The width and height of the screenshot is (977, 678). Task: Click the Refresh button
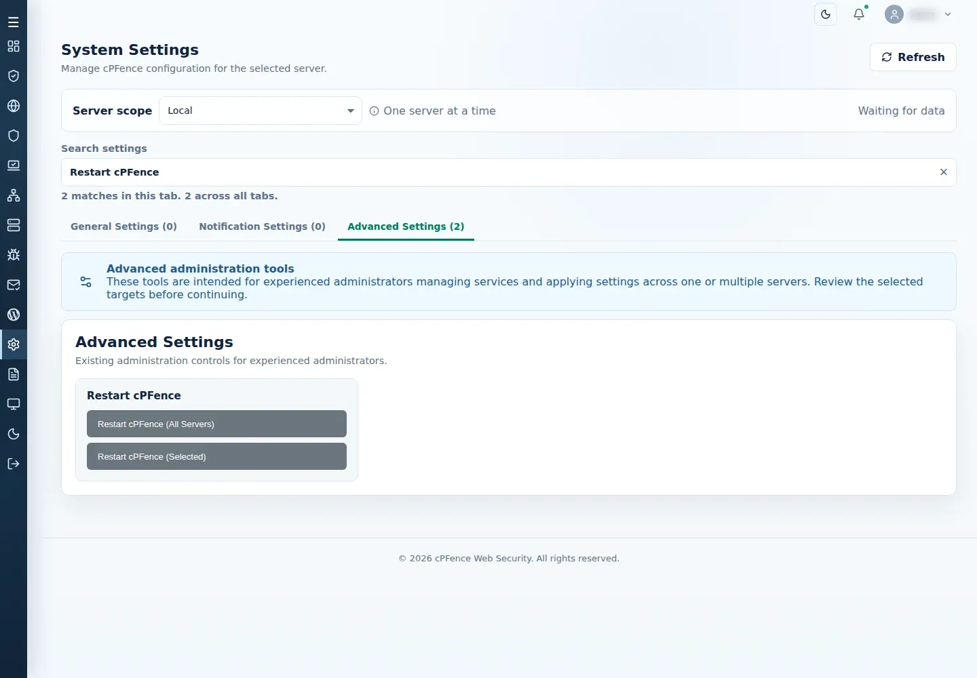point(913,57)
